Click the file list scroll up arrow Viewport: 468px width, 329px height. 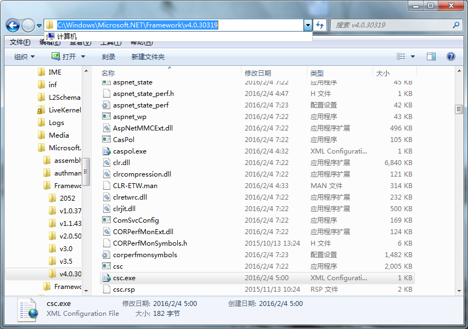coord(459,71)
